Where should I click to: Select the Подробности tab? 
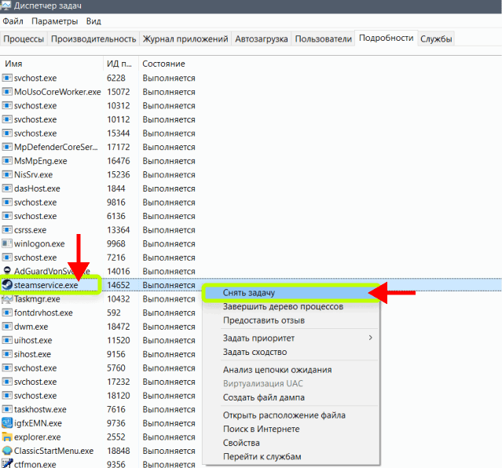386,38
